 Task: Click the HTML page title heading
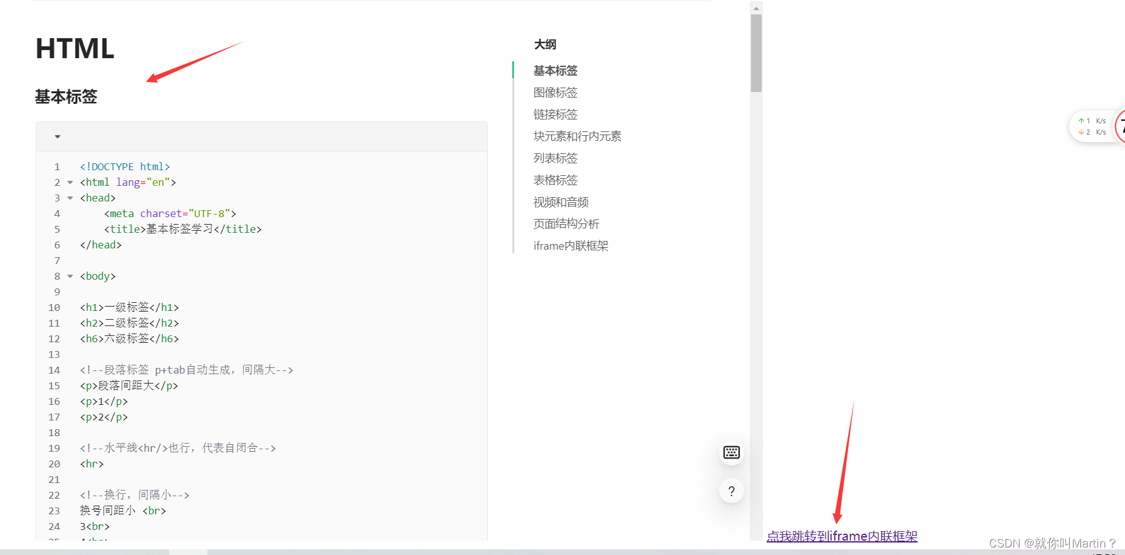pyautogui.click(x=75, y=49)
